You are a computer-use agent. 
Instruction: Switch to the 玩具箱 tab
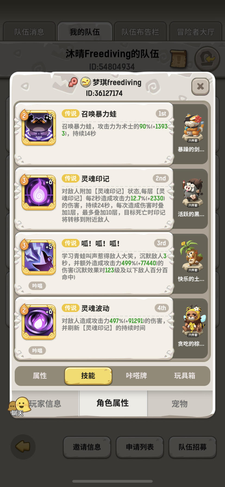[185, 376]
